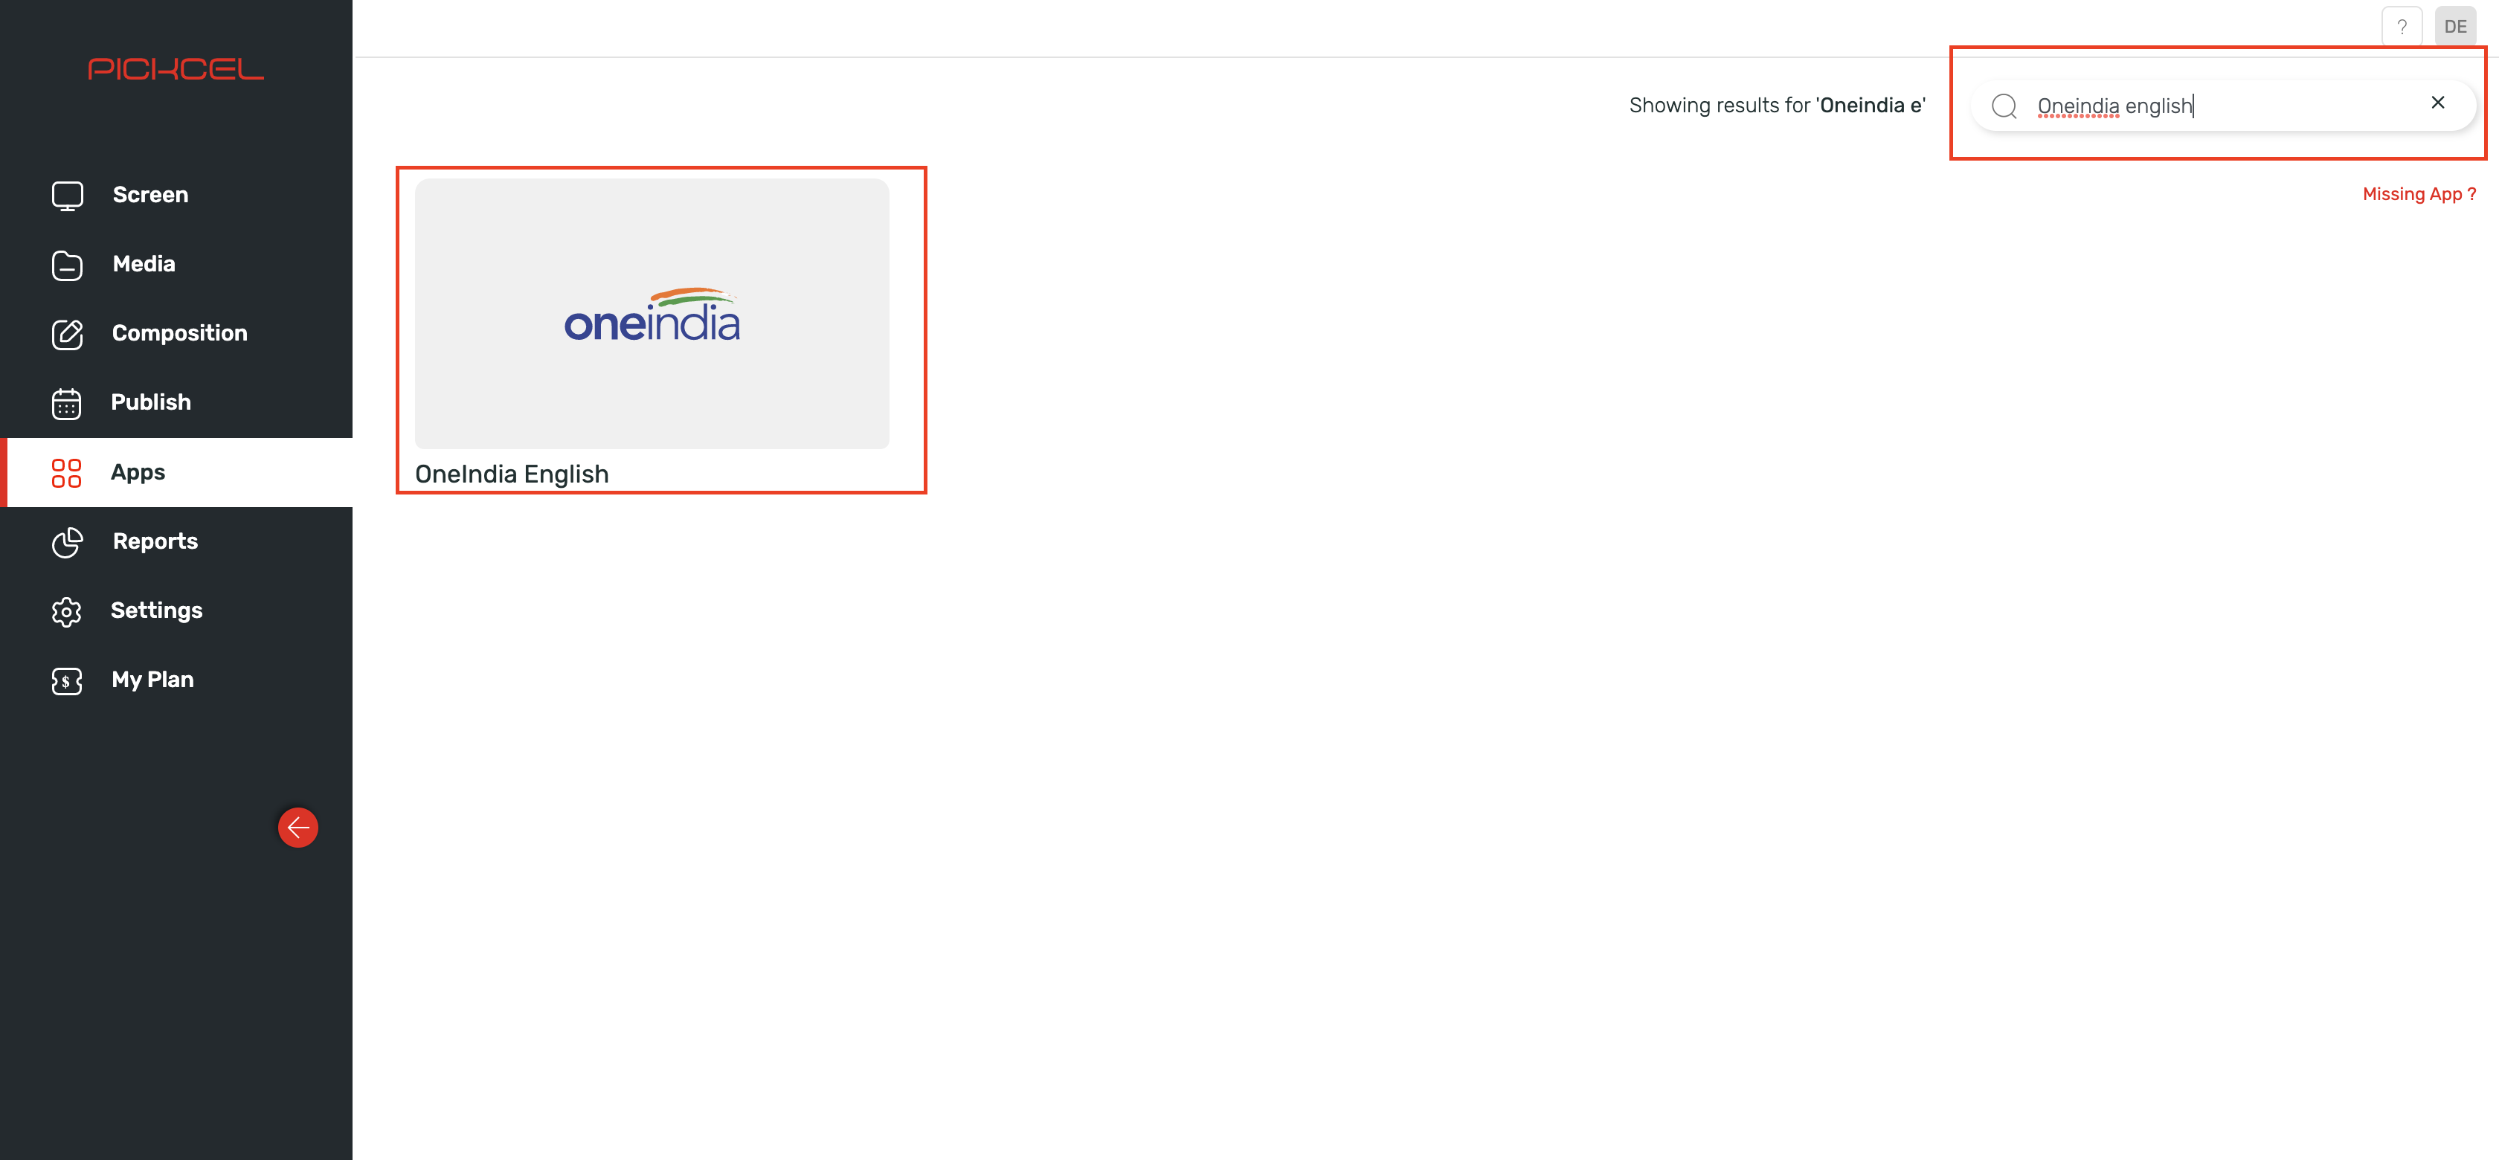Clear the search with X icon
The height and width of the screenshot is (1160, 2499).
click(x=2438, y=103)
